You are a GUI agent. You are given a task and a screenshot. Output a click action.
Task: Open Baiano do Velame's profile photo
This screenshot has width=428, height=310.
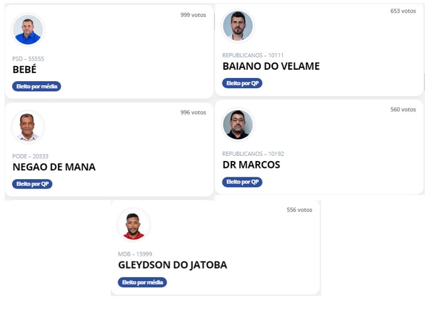[x=238, y=26]
